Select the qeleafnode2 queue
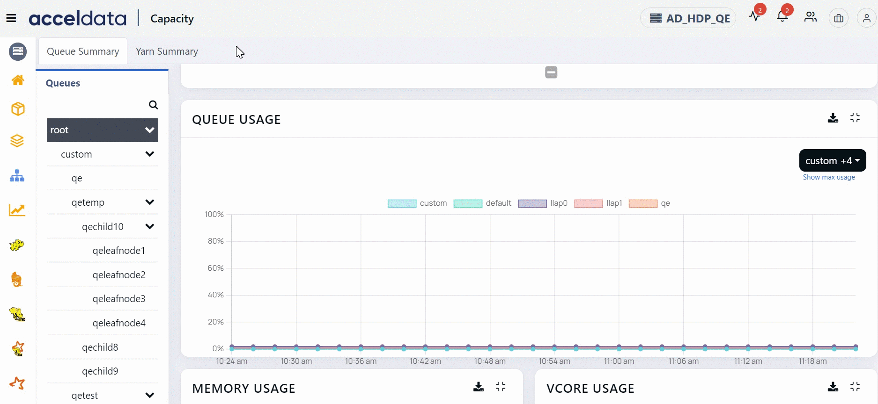878x404 pixels. coord(119,275)
